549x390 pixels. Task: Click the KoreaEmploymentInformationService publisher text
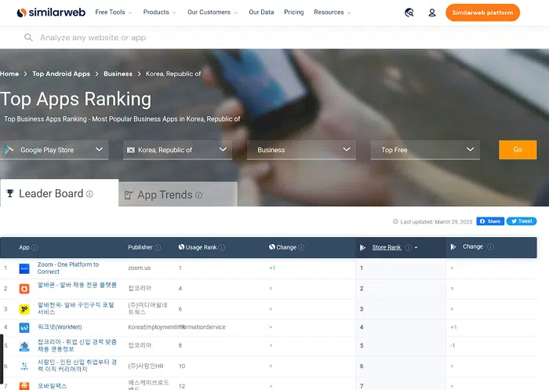(x=176, y=327)
